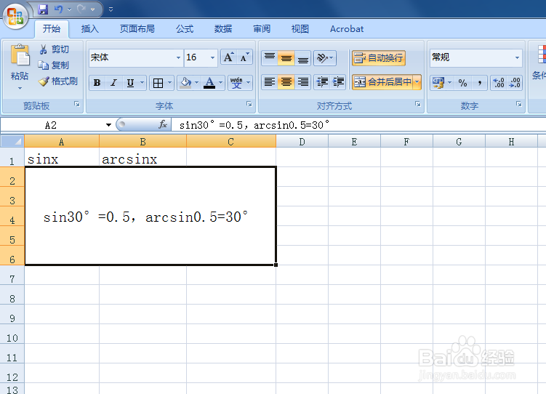Select cell B1 containing arcsinx

coord(142,158)
